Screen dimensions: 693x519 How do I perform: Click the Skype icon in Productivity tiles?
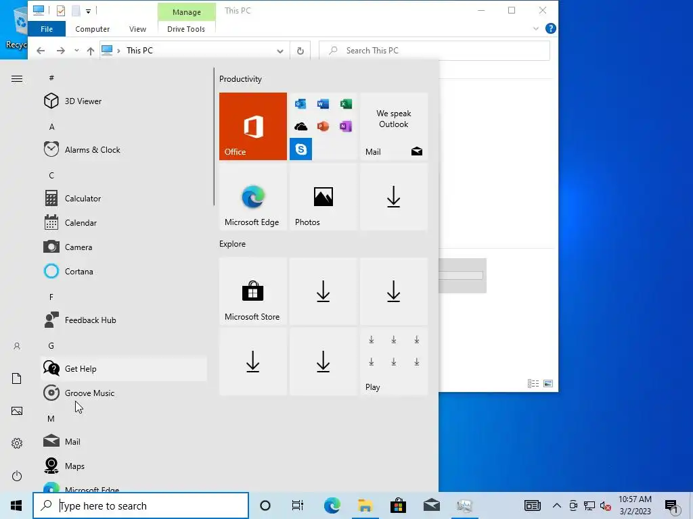coord(300,149)
